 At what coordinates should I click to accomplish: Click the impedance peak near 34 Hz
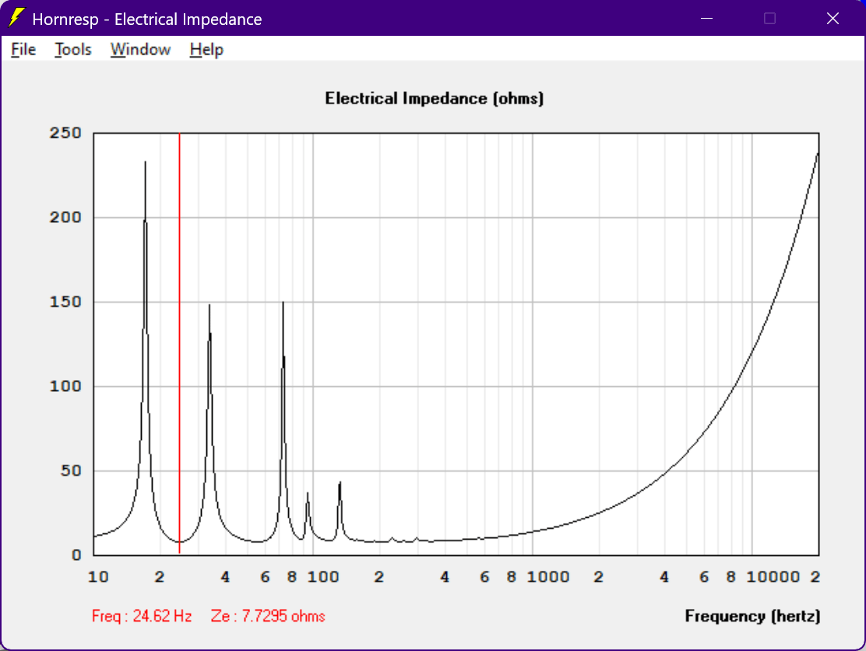point(209,305)
